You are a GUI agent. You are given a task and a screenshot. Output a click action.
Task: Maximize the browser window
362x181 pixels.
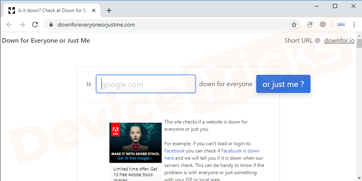[335, 6]
